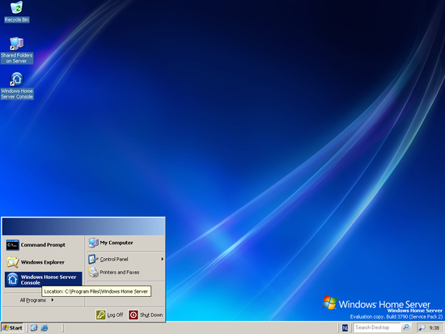Image resolution: width=445 pixels, height=334 pixels.
Task: Expand Control Panel submenu arrow
Action: (x=163, y=259)
